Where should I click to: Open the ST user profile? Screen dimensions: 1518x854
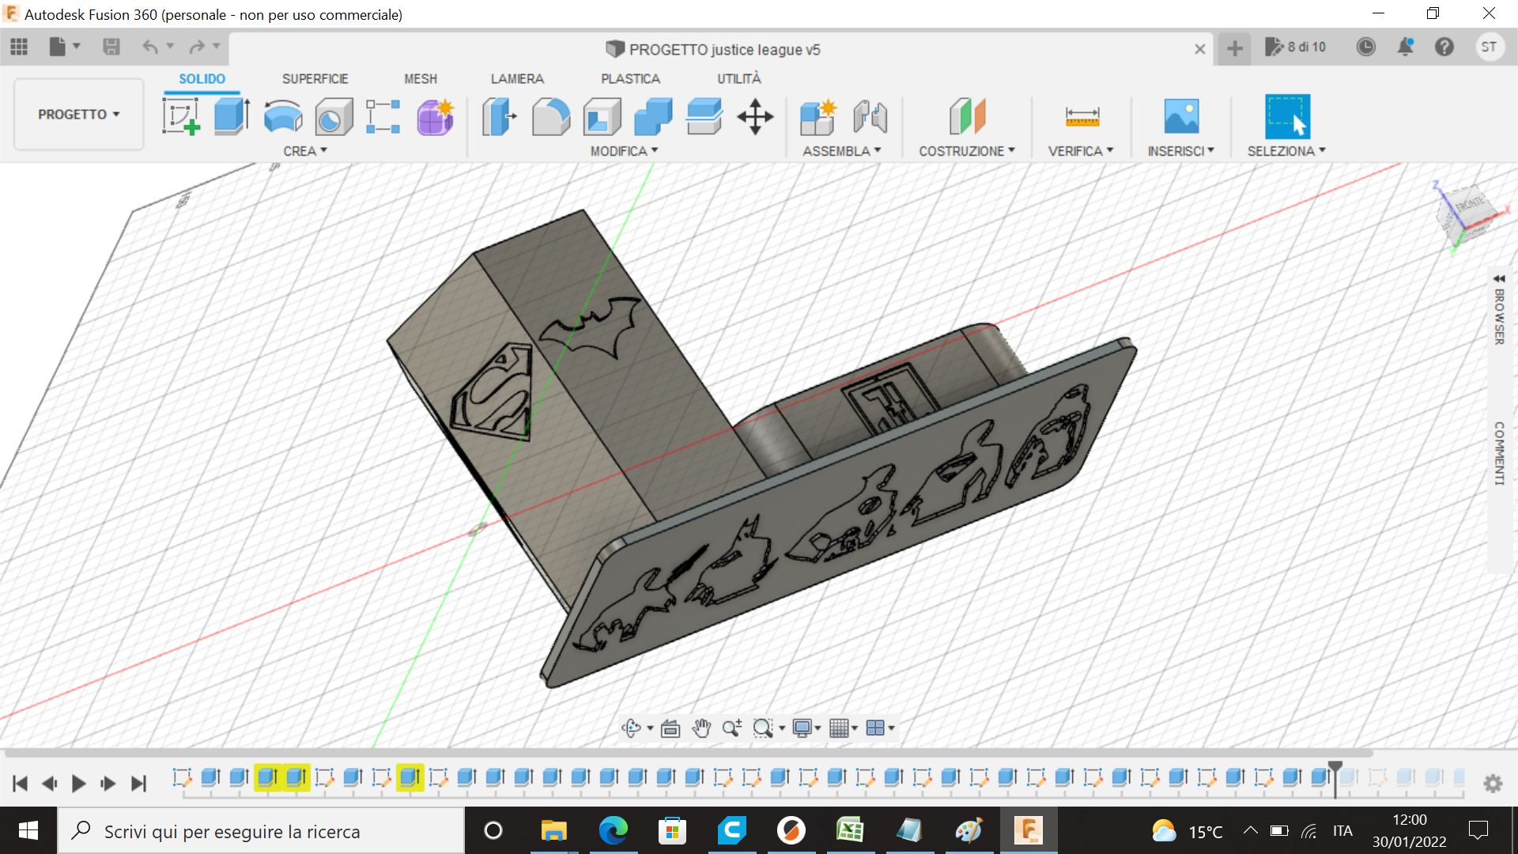[x=1489, y=47]
